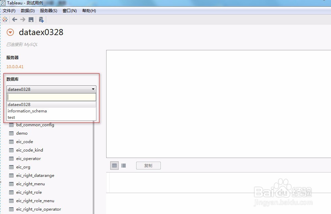
Task: Select the eic_code table
Action: [x=25, y=142]
